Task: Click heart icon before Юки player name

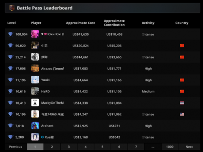Action: (x=42, y=34)
